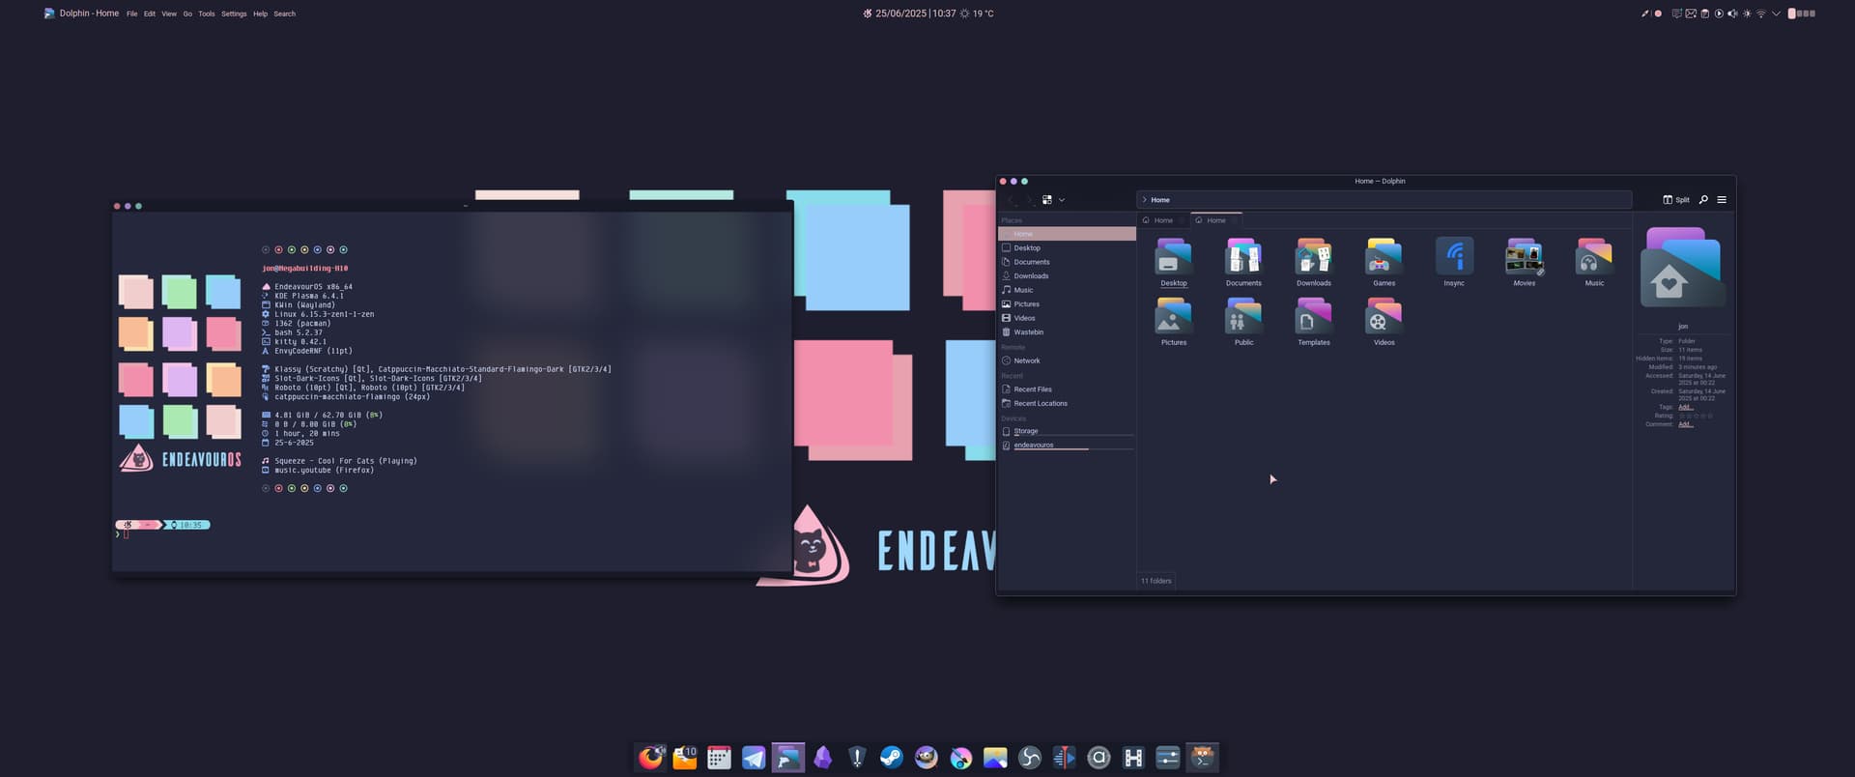The height and width of the screenshot is (777, 1855).
Task: Select Downloads in the Places sidebar
Action: point(1031,276)
